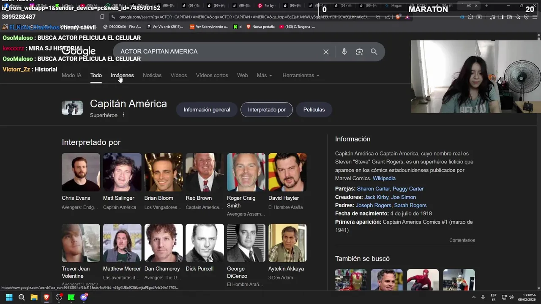The image size is (541, 304).
Task: Open File Explorer from the taskbar
Action: tap(34, 297)
